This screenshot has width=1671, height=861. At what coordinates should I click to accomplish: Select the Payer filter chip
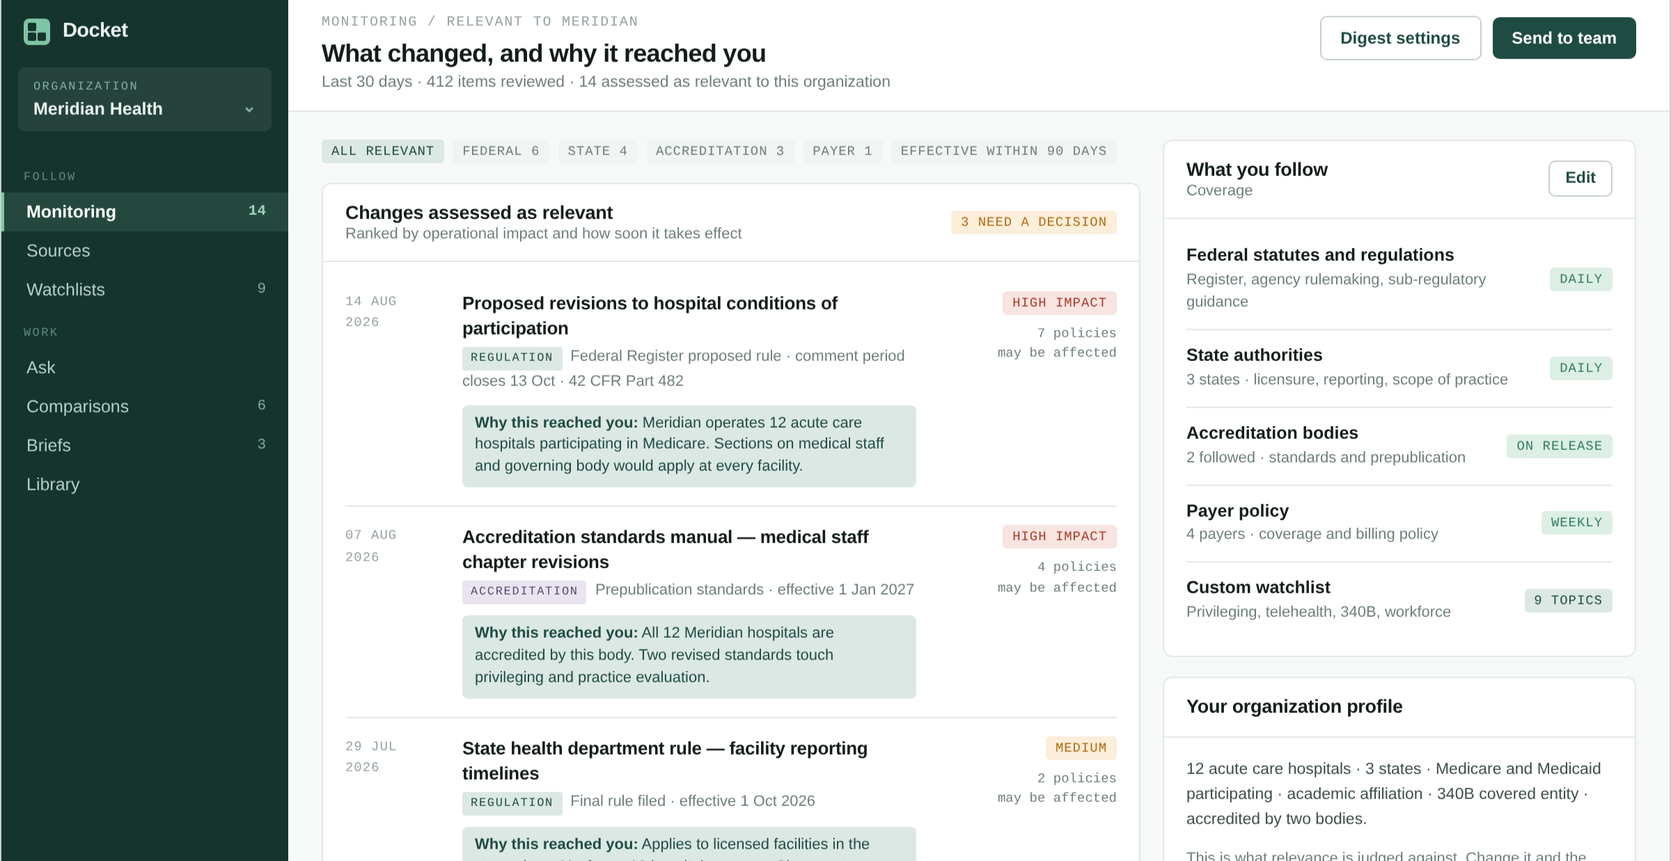842,151
